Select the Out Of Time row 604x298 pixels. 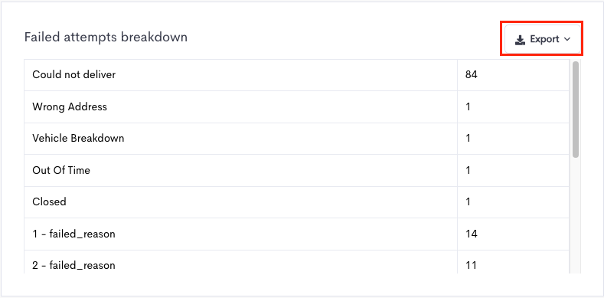[296, 170]
